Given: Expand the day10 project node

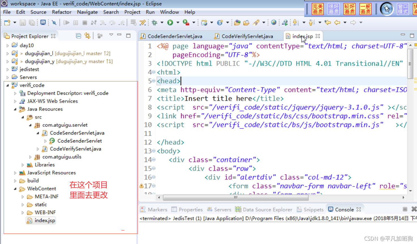Looking at the screenshot, I should coord(8,45).
